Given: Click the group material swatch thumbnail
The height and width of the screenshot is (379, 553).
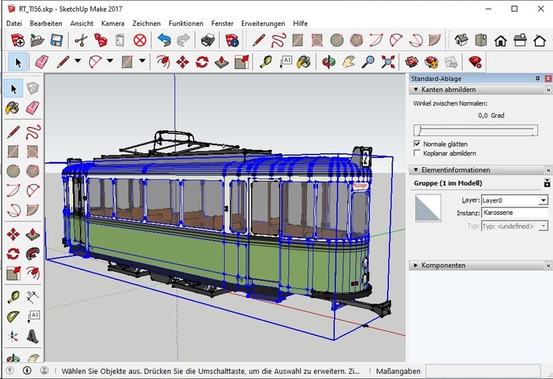Looking at the screenshot, I should 428,208.
